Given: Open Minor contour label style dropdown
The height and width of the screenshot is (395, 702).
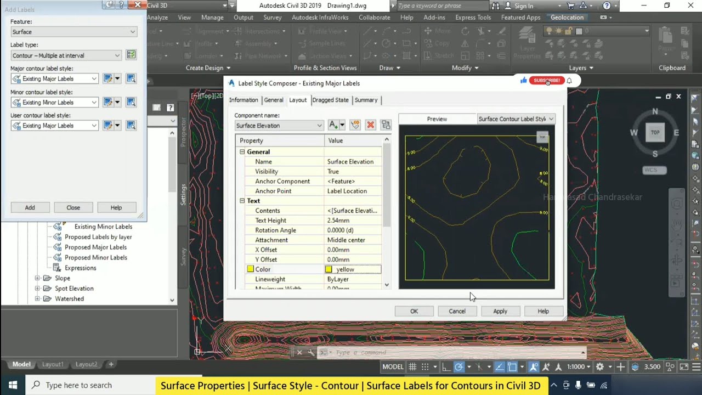Looking at the screenshot, I should (54, 102).
